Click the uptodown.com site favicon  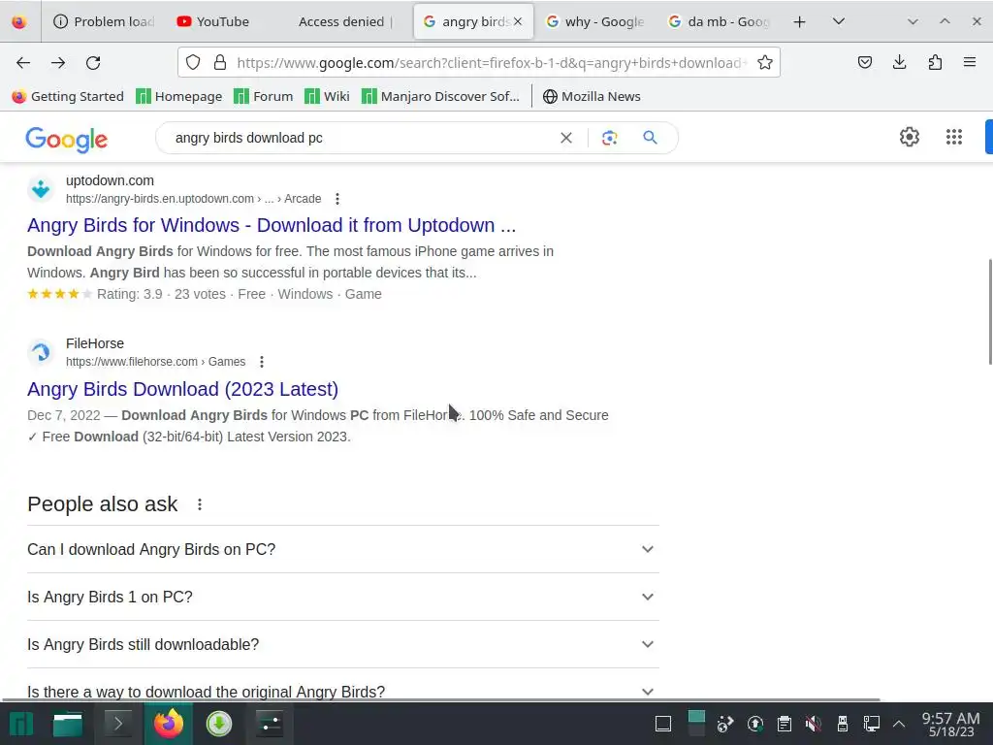(41, 189)
